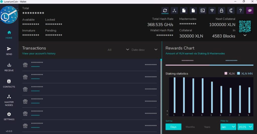
Task: Sort rewards chart by Years
Action: tap(207, 127)
